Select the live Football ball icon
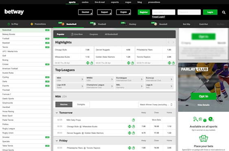 (x=94, y=24)
